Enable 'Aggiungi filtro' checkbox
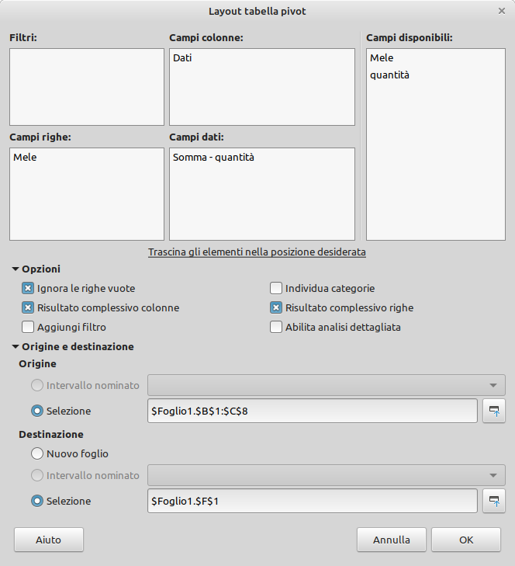This screenshot has height=566, width=515. pyautogui.click(x=29, y=327)
